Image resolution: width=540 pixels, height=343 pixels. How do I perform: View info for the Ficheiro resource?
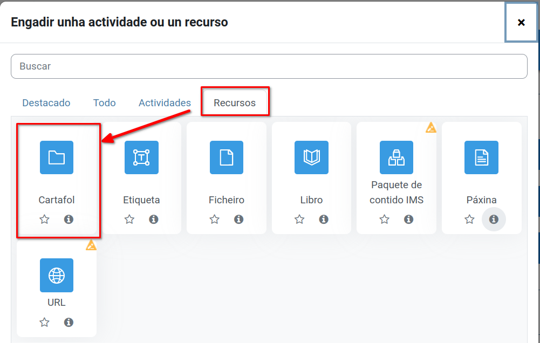pos(238,219)
